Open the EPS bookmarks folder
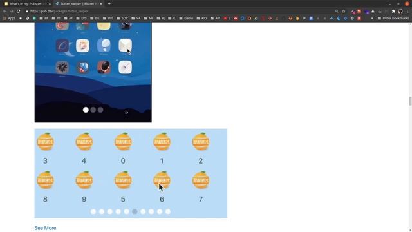Viewport: 412px width, 232px height. pos(82,19)
